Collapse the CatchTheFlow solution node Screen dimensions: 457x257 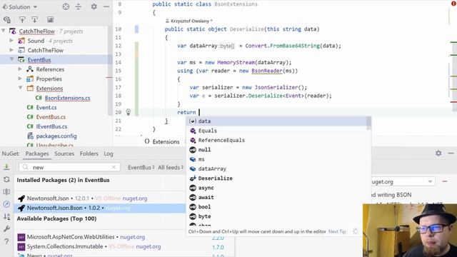coord(4,31)
